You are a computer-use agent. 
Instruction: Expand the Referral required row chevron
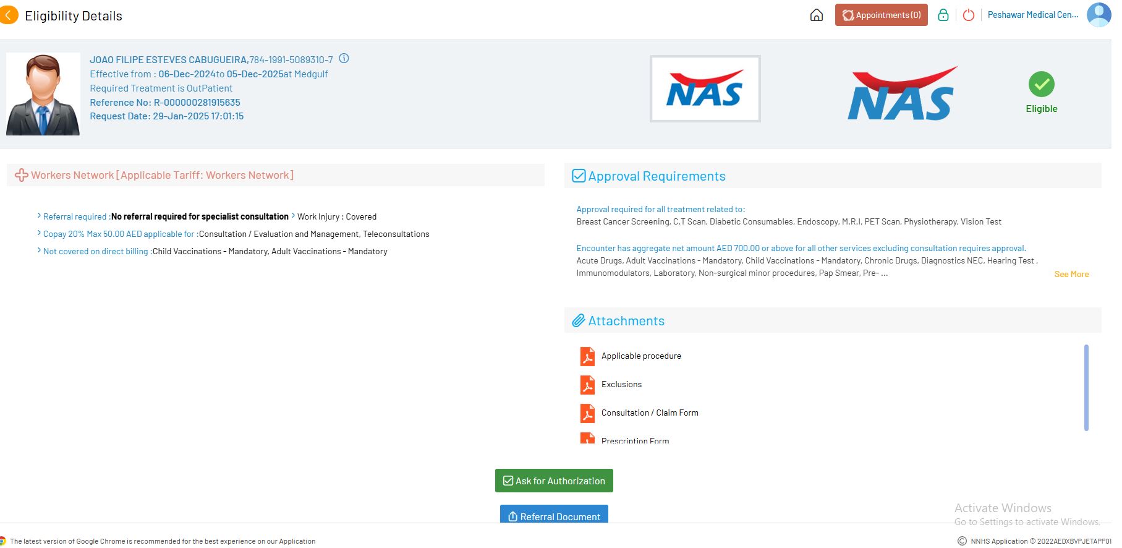pyautogui.click(x=39, y=216)
